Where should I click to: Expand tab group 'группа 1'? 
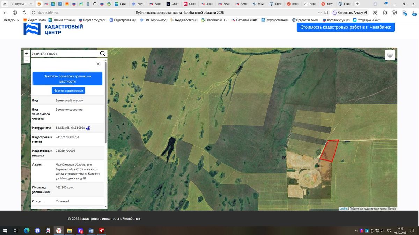pos(22,4)
